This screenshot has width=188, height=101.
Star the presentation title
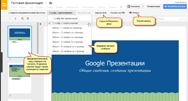(46, 3)
